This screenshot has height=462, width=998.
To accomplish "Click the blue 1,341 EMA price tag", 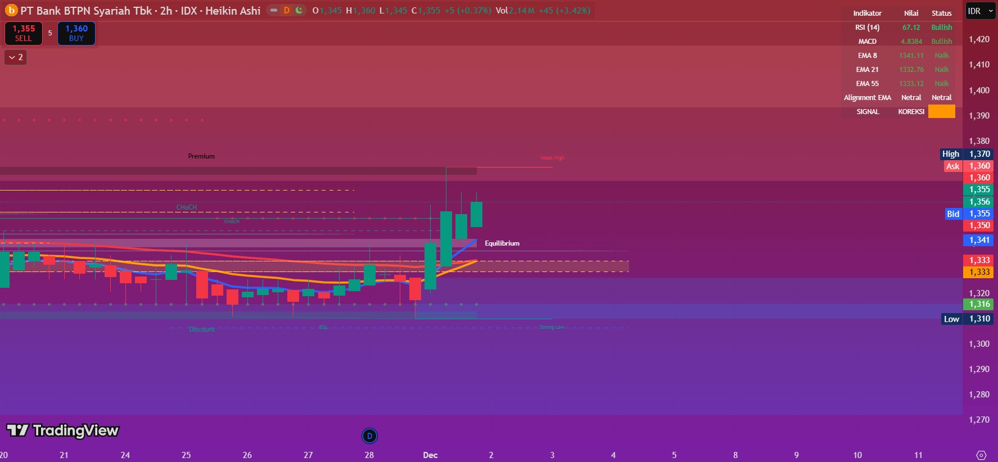I will click(978, 240).
